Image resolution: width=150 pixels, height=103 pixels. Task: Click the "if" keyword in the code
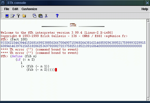point(19,60)
